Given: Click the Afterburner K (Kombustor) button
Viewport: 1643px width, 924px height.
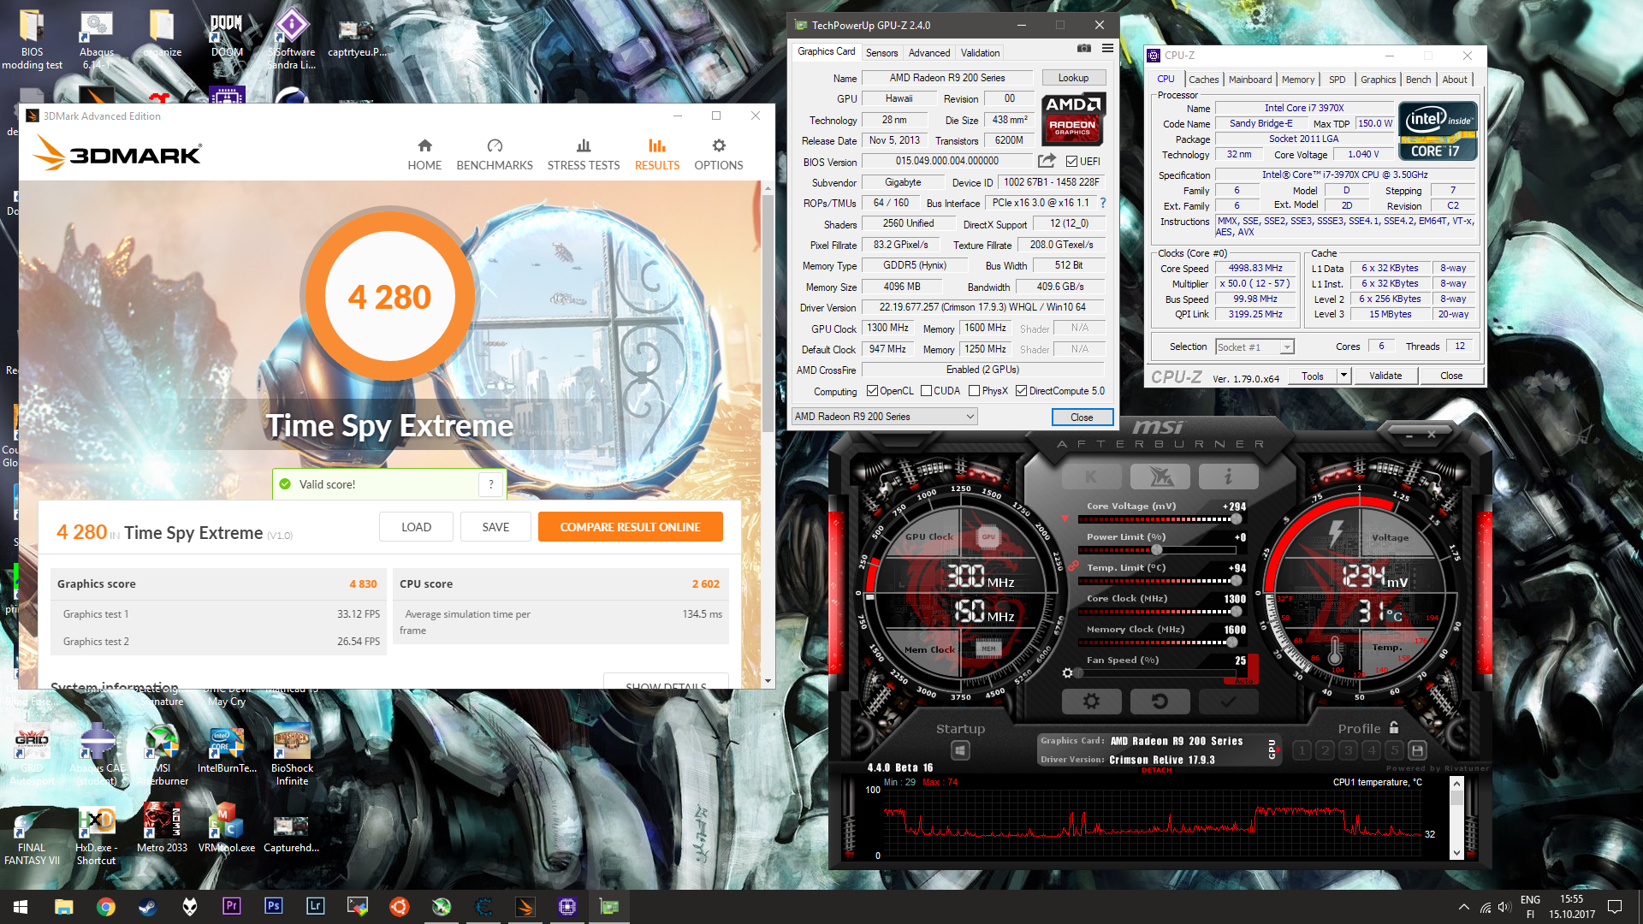Looking at the screenshot, I should (1091, 477).
